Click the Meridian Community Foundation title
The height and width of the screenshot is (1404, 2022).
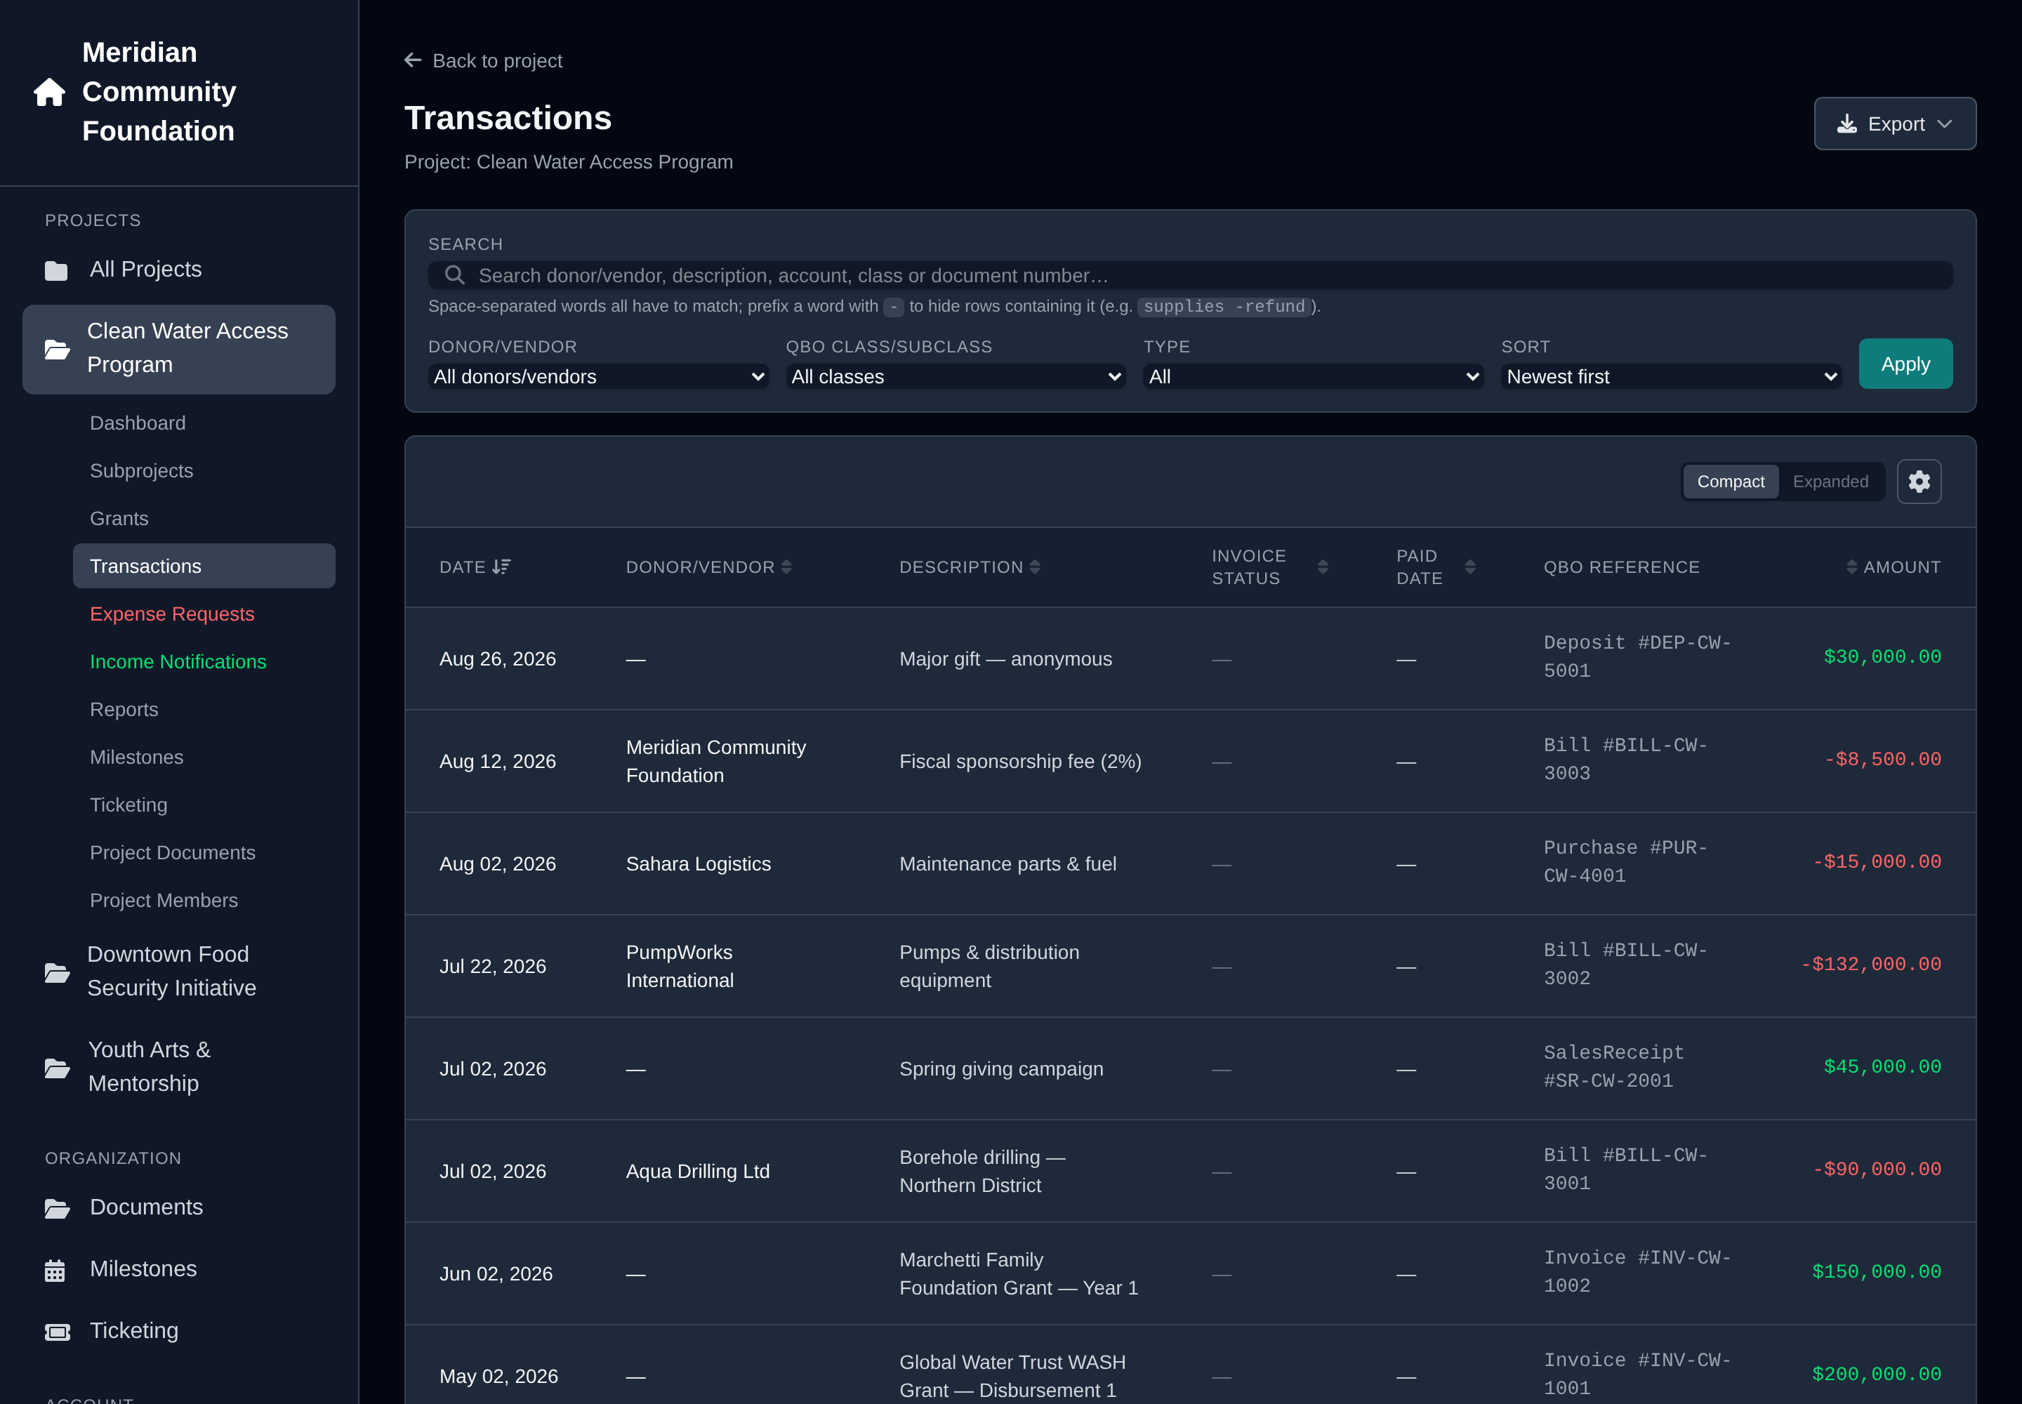pos(159,91)
